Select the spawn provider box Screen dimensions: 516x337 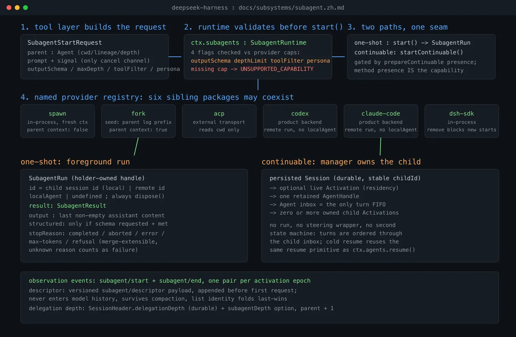57,121
